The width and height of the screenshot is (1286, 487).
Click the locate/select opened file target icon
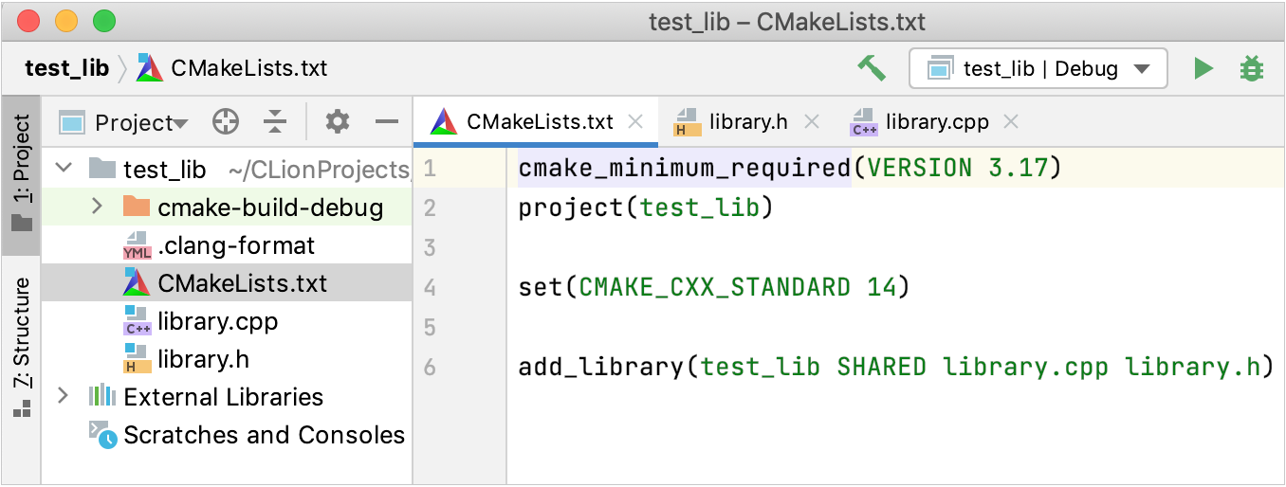point(226,121)
